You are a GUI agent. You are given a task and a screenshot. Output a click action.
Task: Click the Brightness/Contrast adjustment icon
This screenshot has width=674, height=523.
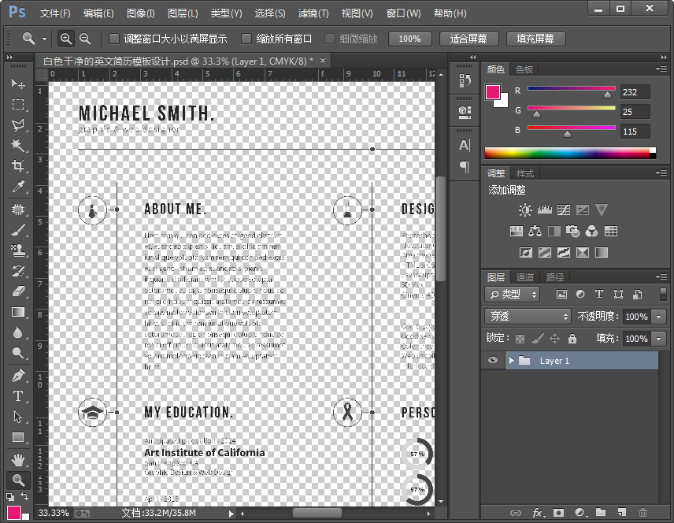point(524,210)
